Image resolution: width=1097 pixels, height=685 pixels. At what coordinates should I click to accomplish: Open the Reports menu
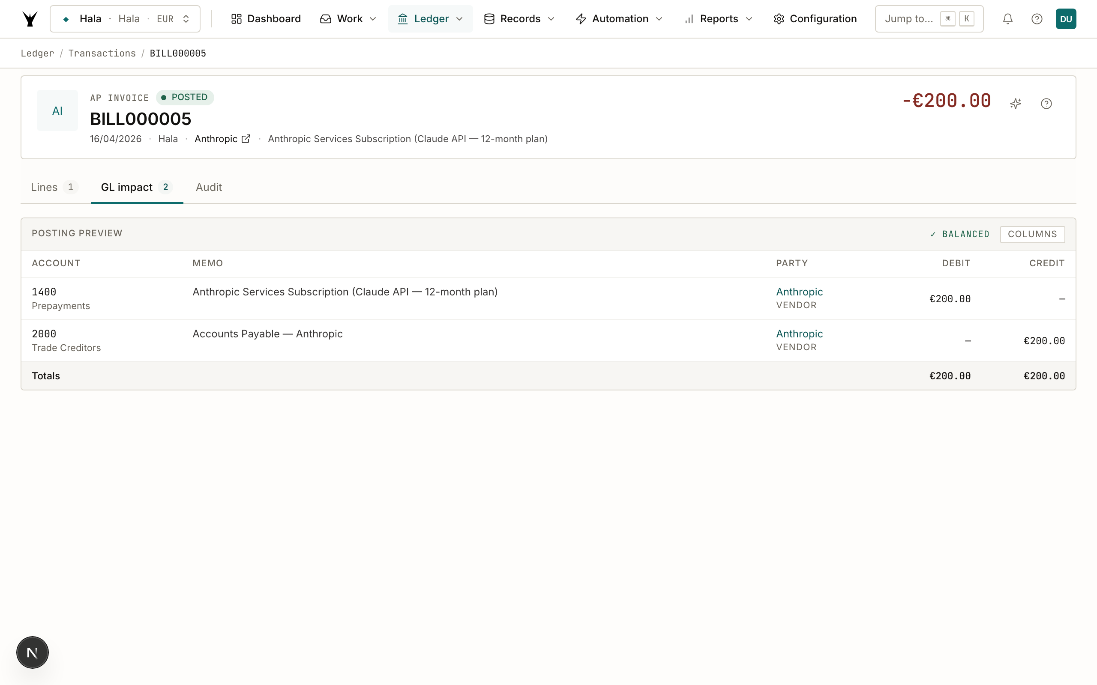(719, 19)
